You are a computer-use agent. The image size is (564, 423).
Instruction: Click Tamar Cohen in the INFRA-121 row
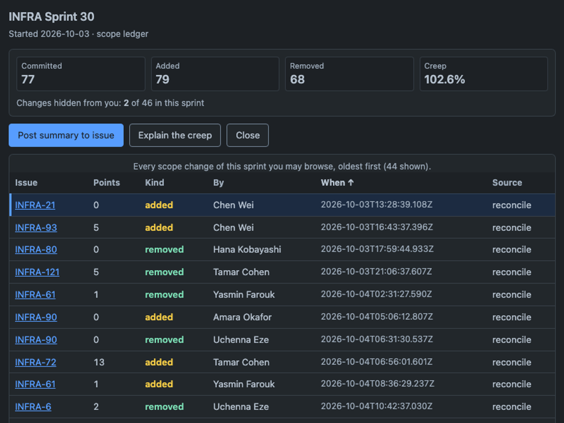[x=242, y=272]
